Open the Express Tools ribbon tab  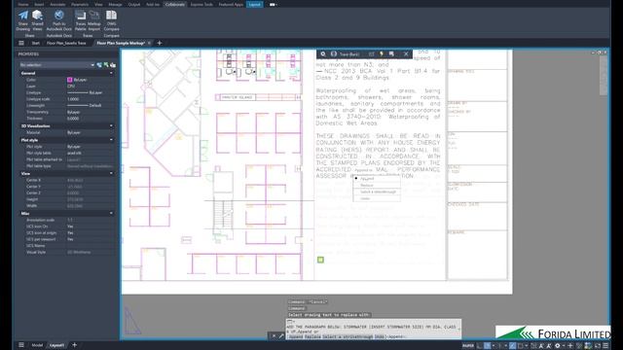coord(202,4)
